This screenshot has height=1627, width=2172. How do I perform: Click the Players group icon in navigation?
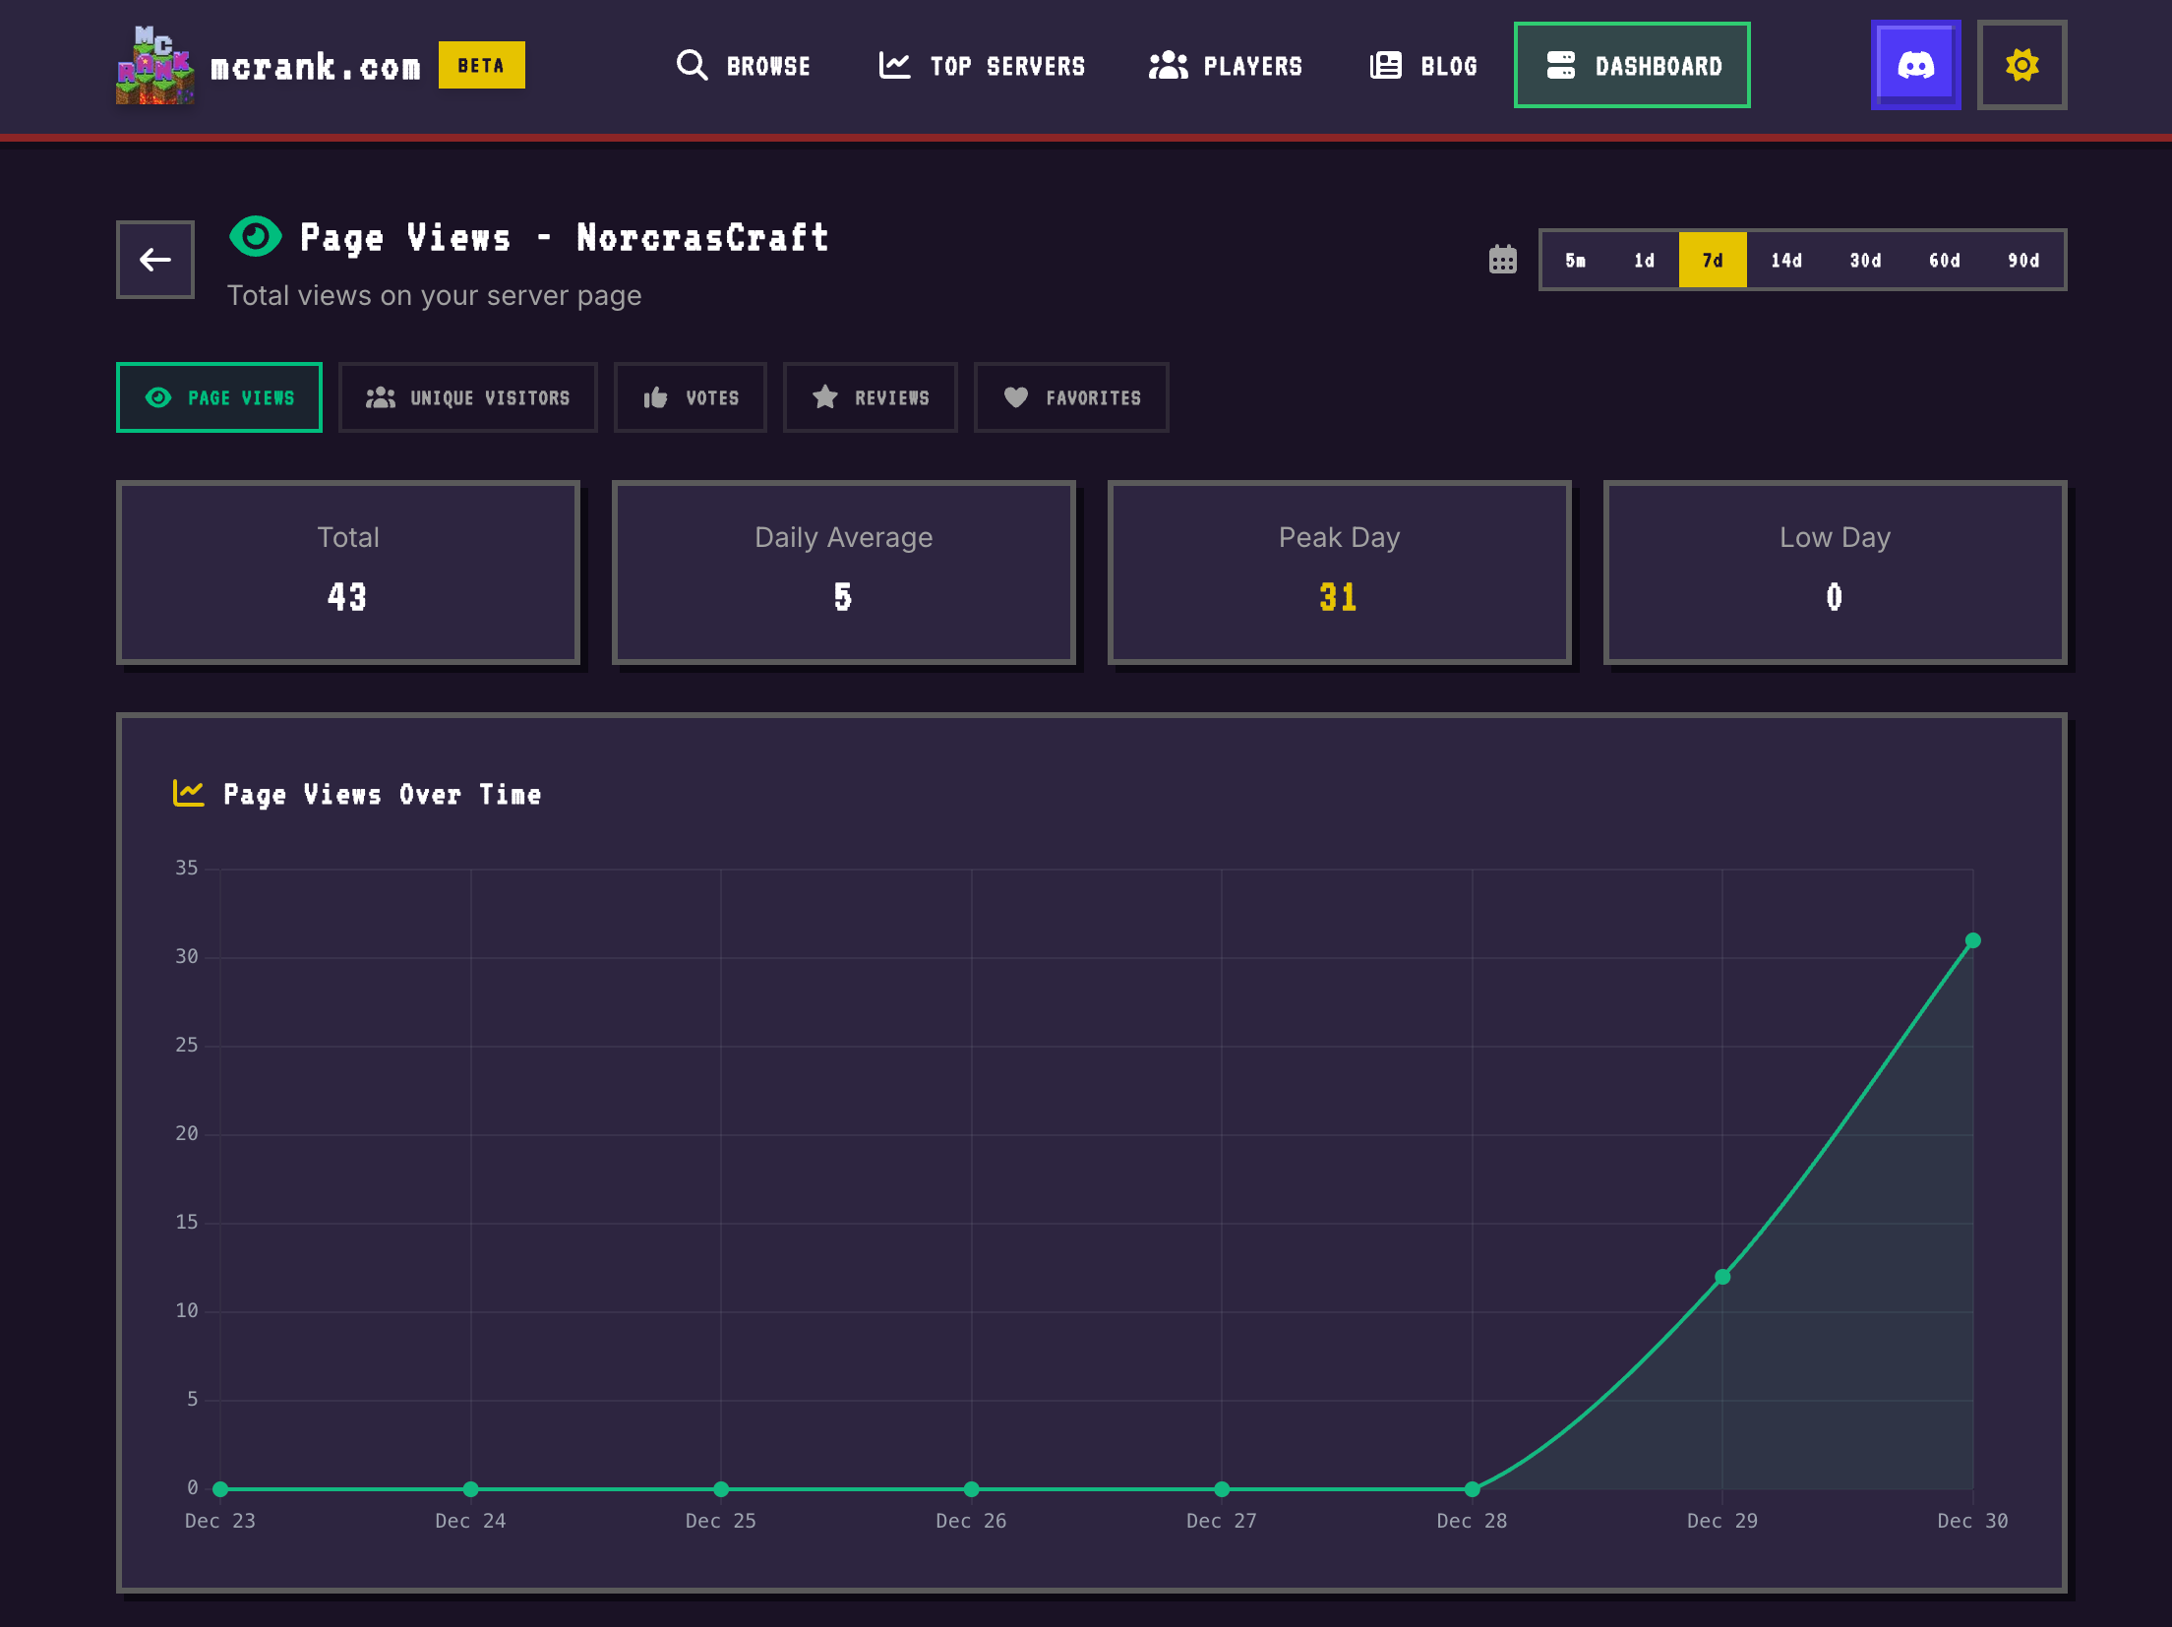tap(1167, 65)
